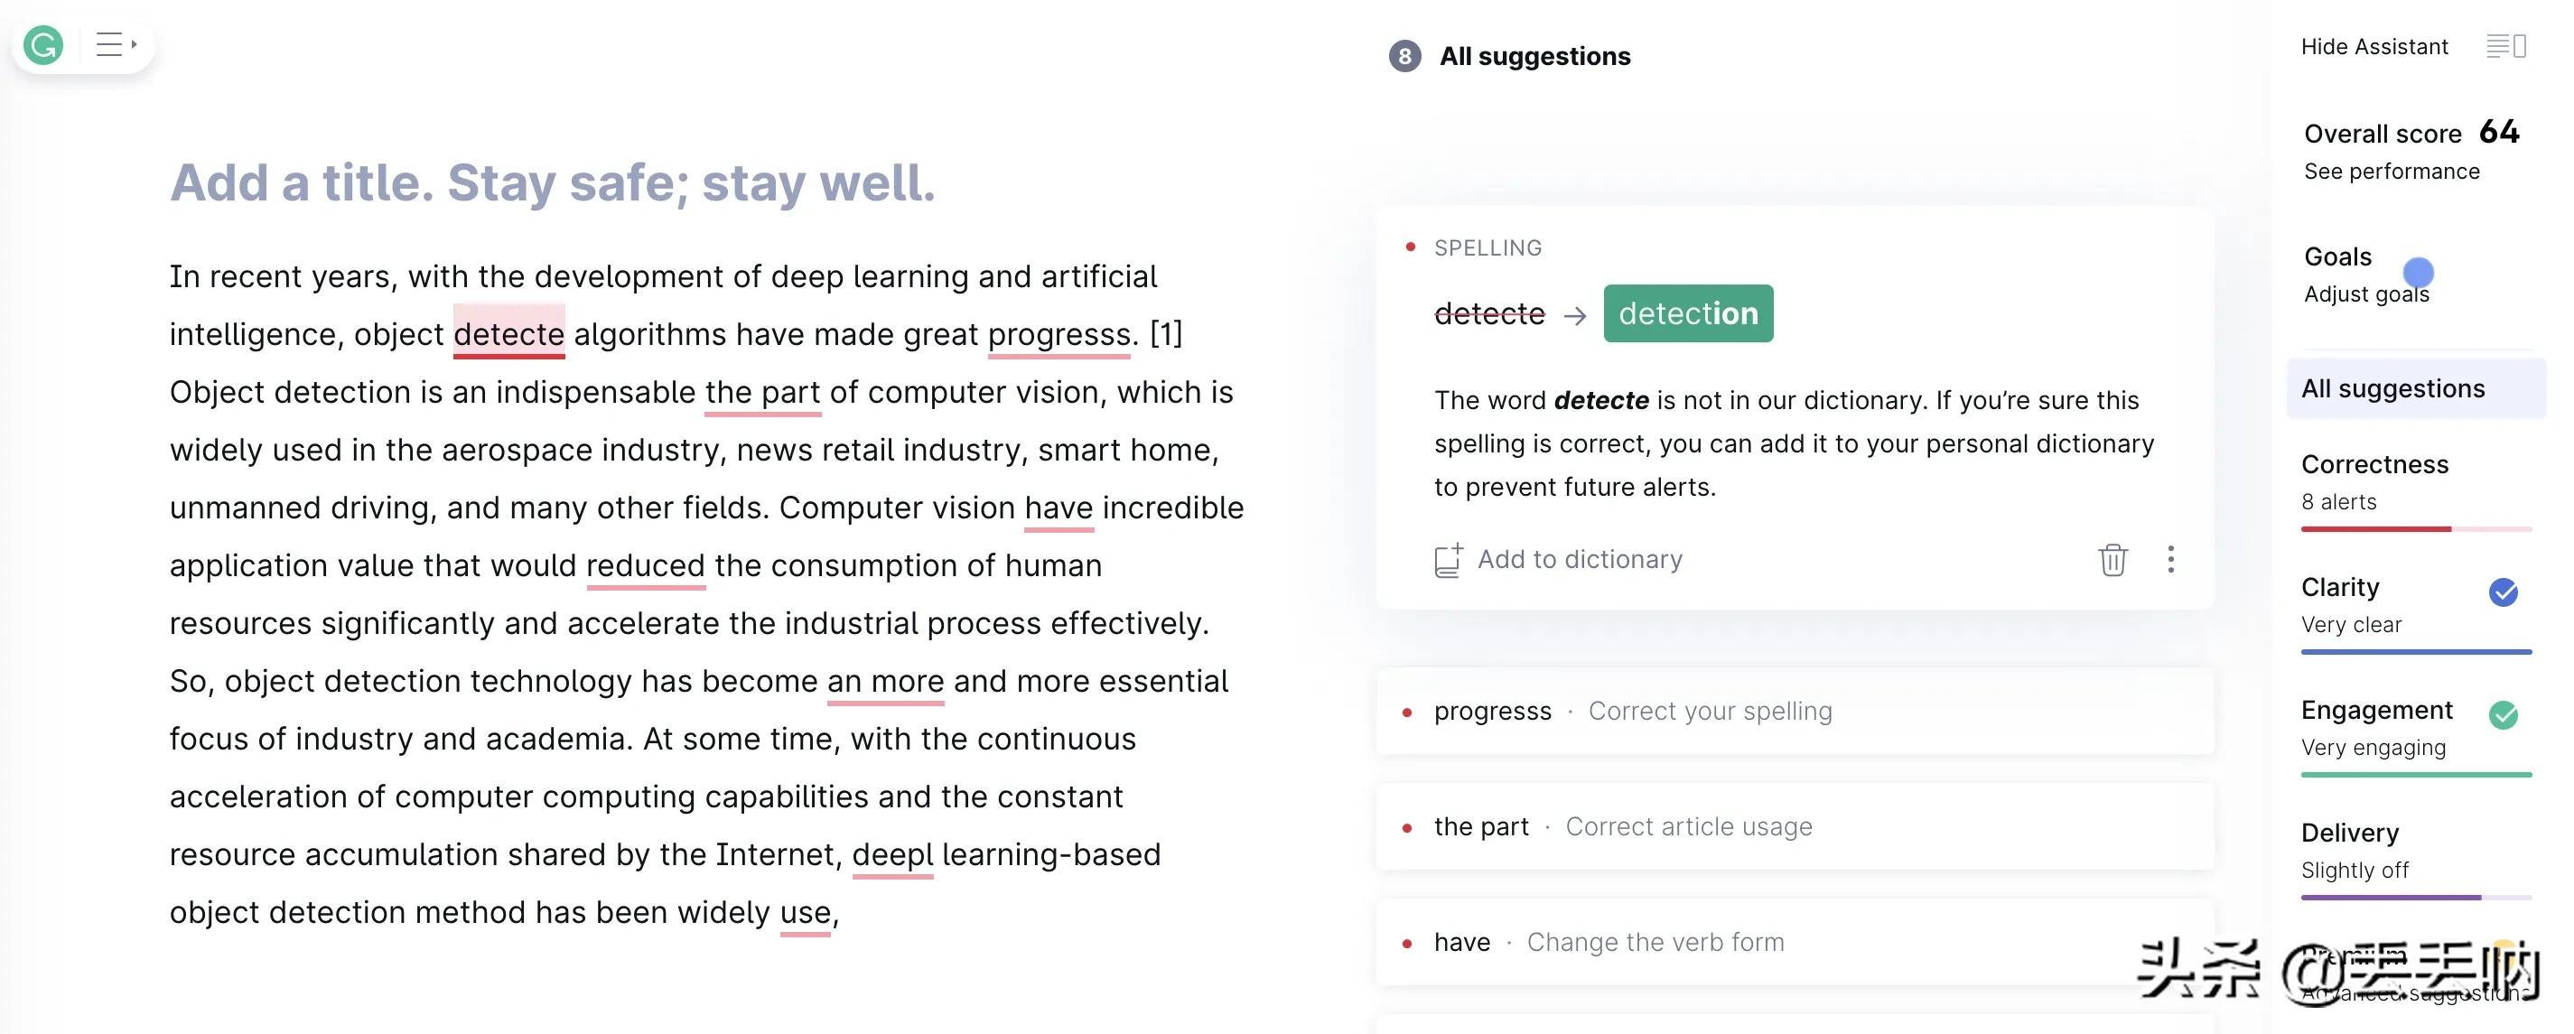Click the underlined word 'progresss' in text
The width and height of the screenshot is (2574, 1034).
(1059, 333)
